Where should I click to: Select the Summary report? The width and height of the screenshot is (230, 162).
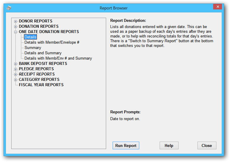point(33,48)
